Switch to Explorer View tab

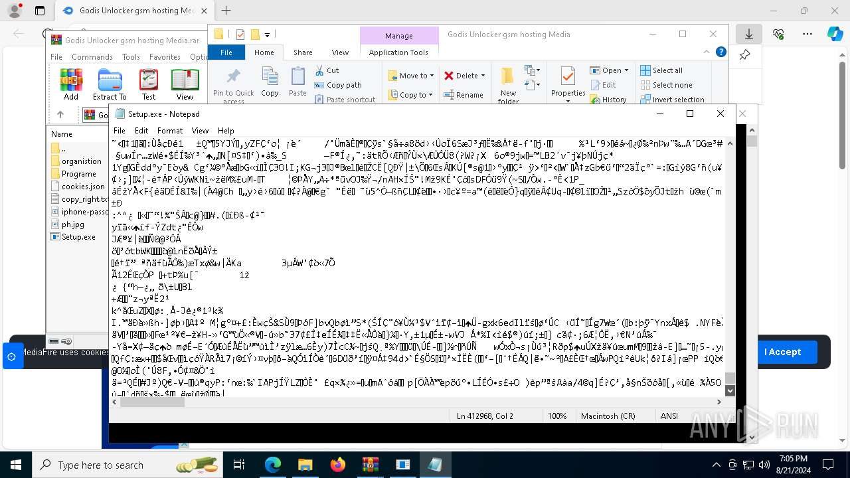(x=340, y=52)
